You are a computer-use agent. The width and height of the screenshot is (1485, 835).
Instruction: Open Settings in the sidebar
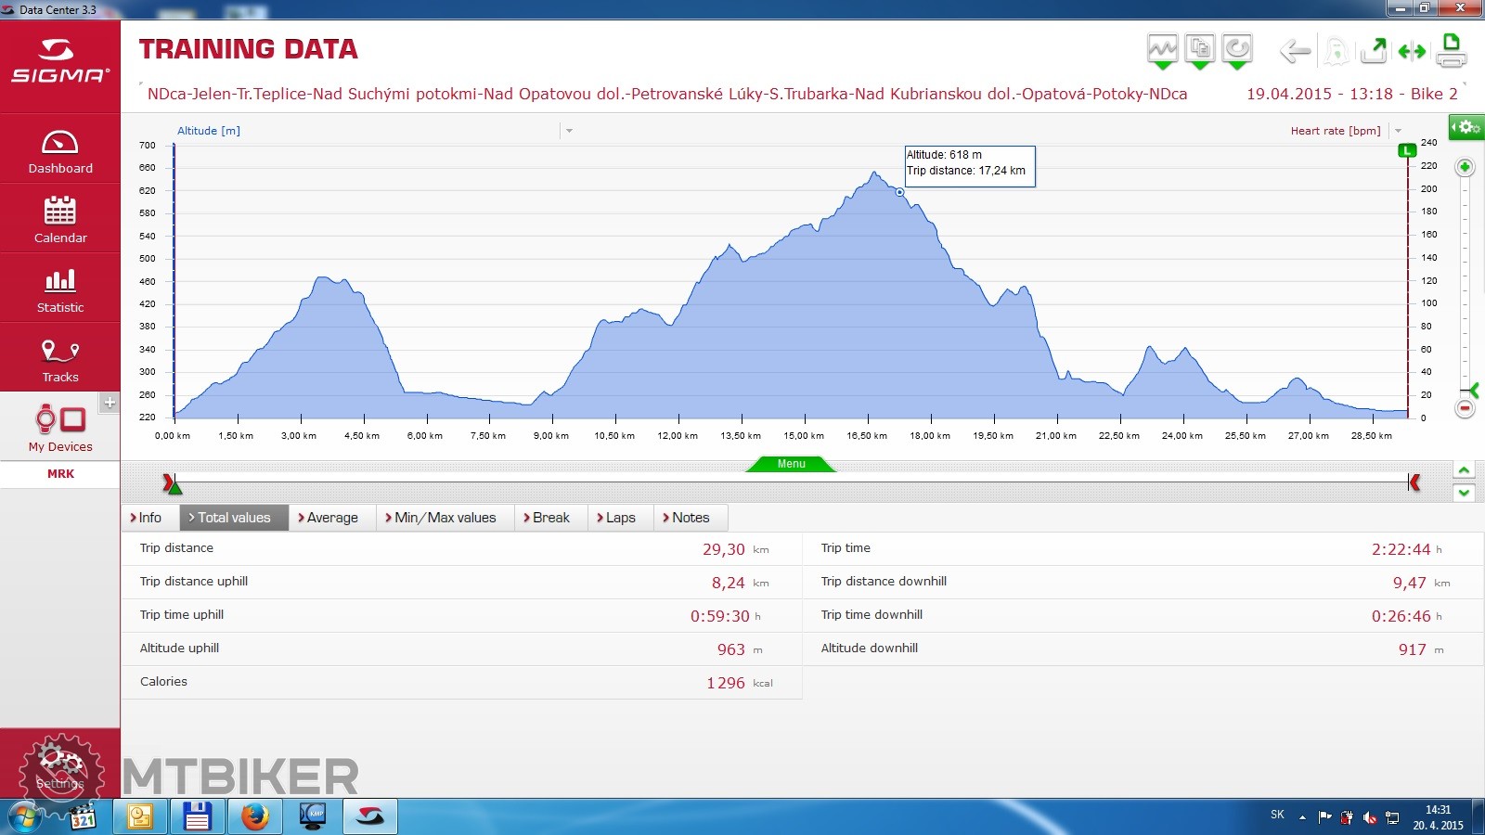coord(60,767)
